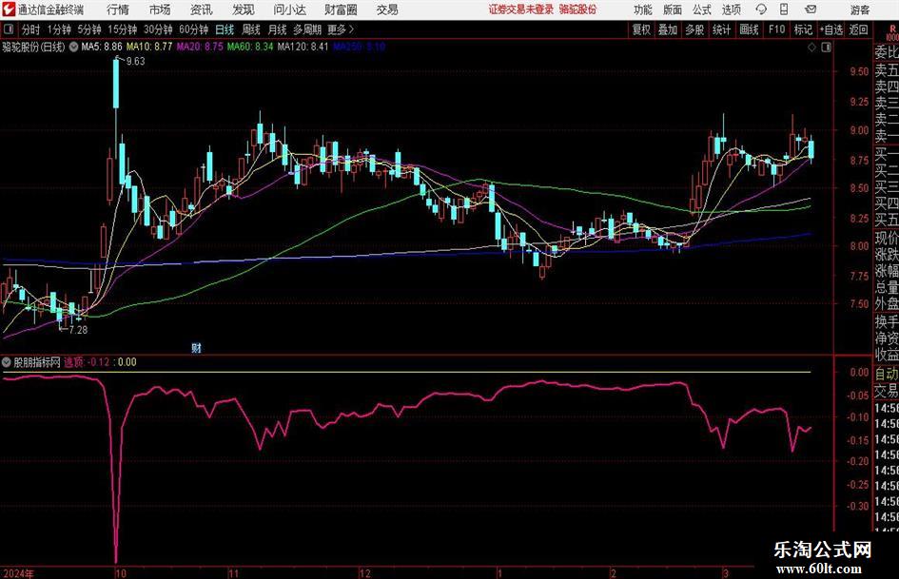The width and height of the screenshot is (899, 579).
Task: Click the 2024年 timeline label
Action: click(18, 573)
